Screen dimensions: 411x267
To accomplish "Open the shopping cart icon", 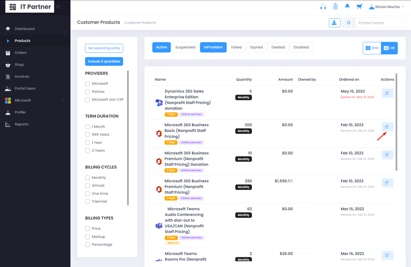I will coord(359,7).
